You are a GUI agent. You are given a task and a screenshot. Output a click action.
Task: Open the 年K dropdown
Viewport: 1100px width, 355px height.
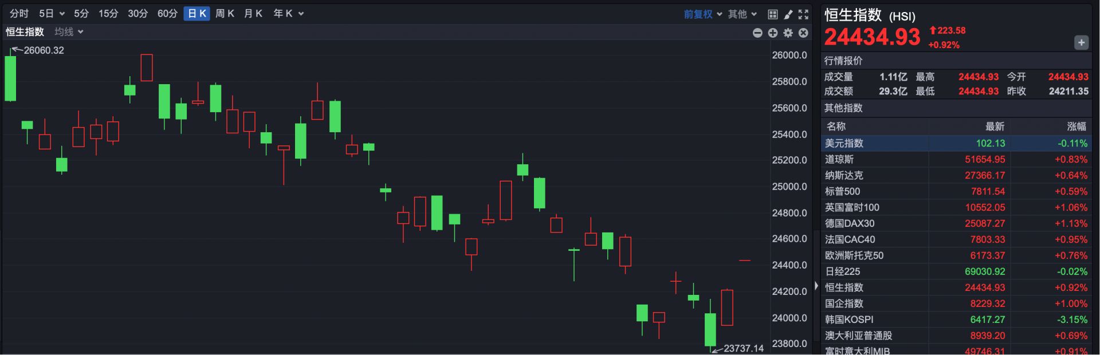coord(288,14)
